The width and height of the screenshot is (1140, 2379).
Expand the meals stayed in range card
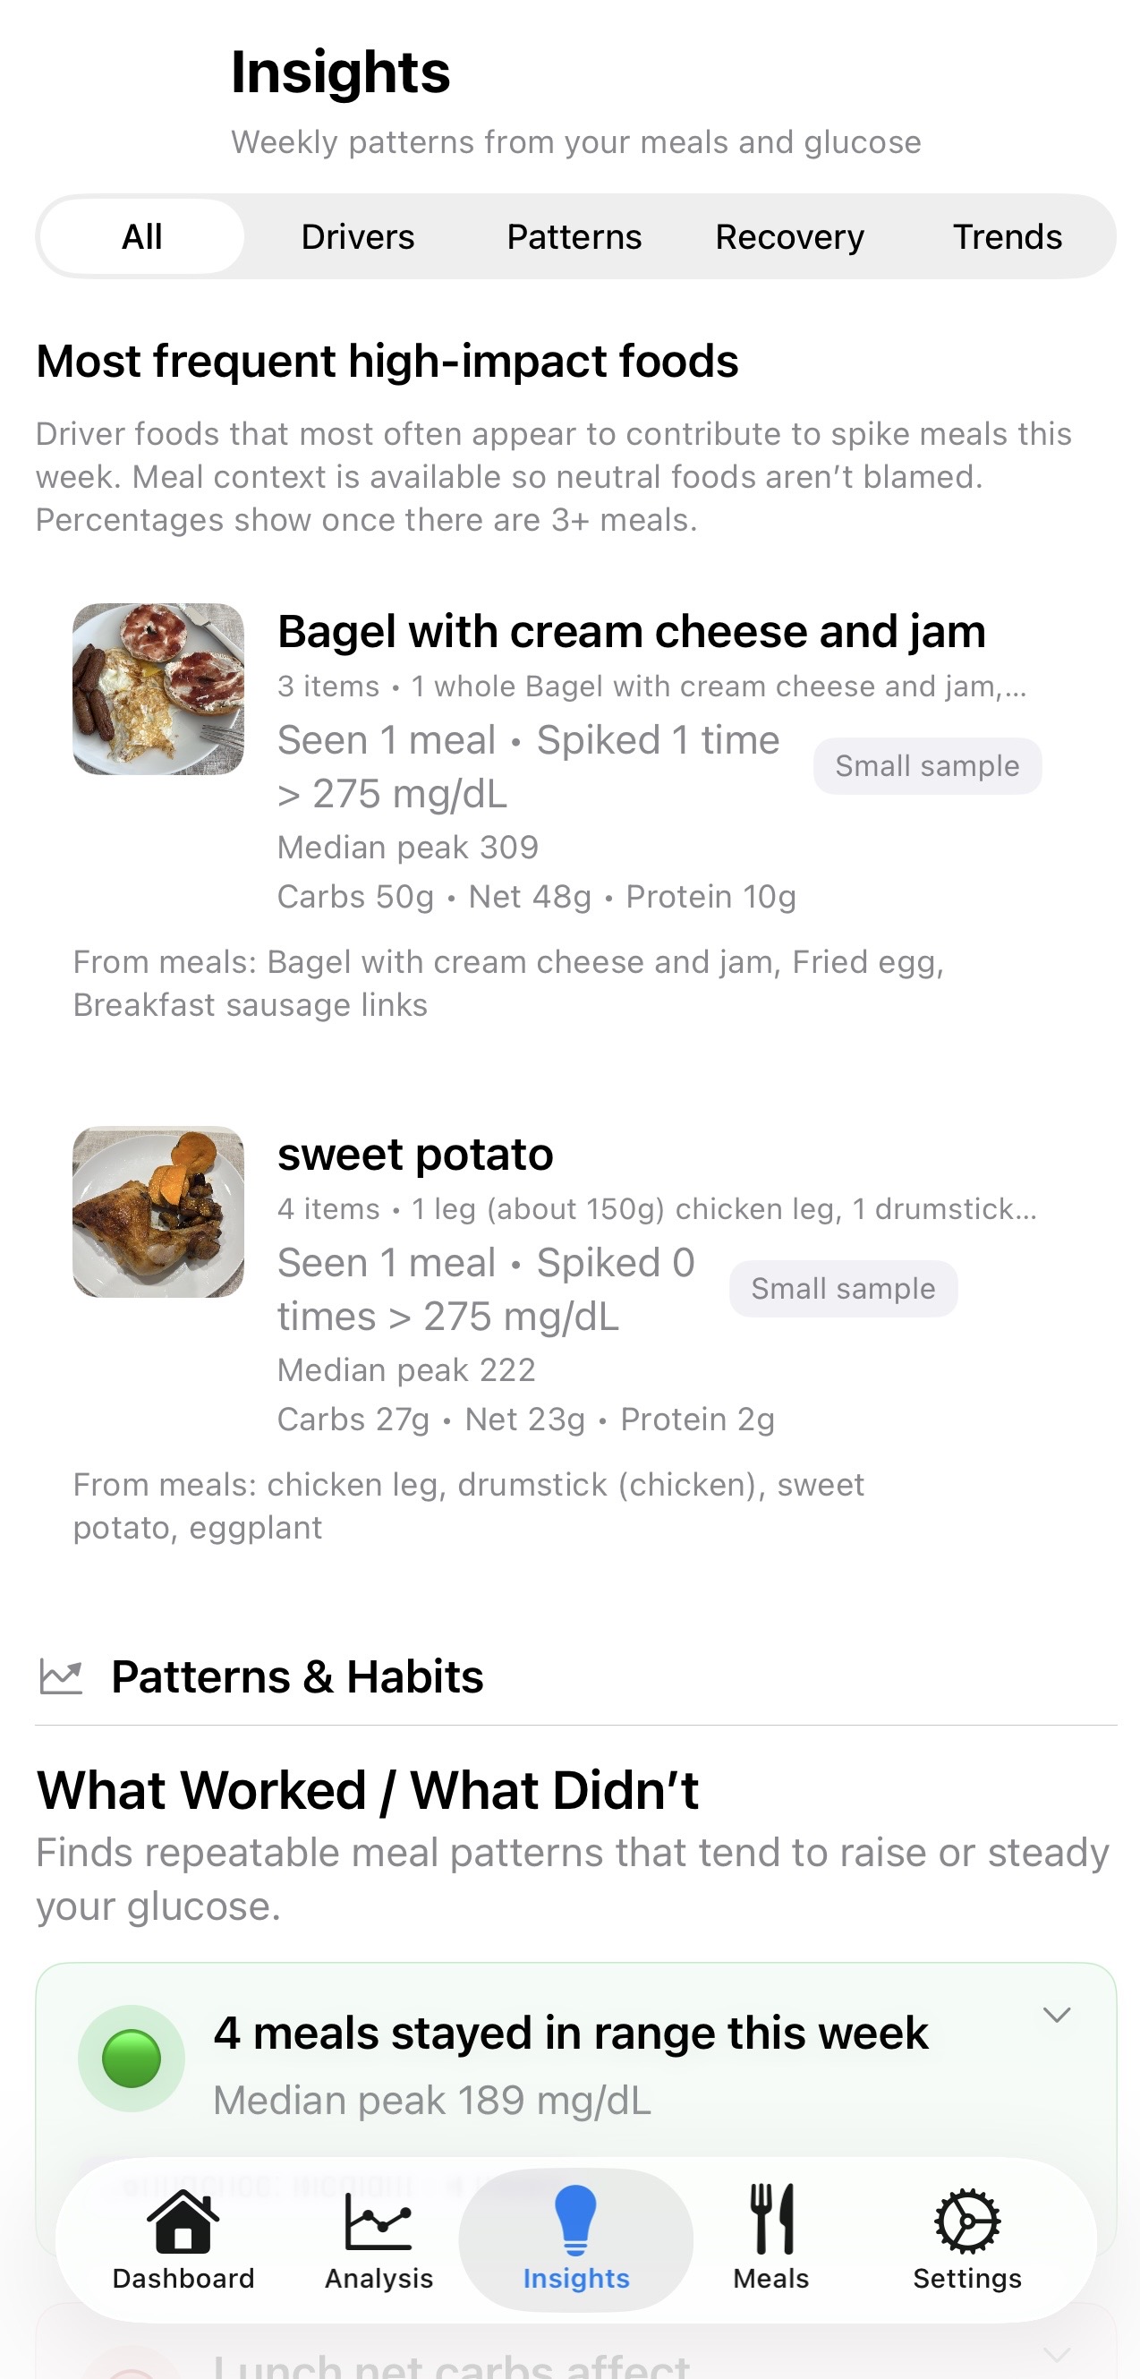coord(1056,2015)
